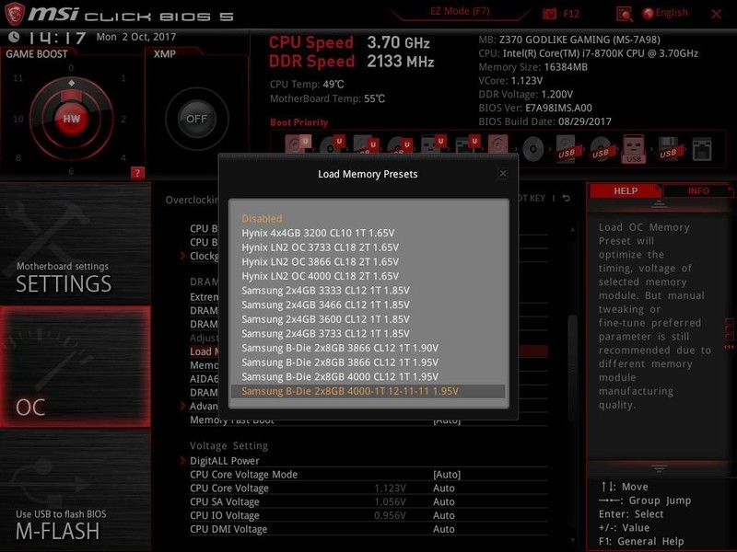Choose Samsung B-Die 2x8GB 3866 CL12 1.90V
Image resolution: width=737 pixels, height=552 pixels.
[368, 348]
